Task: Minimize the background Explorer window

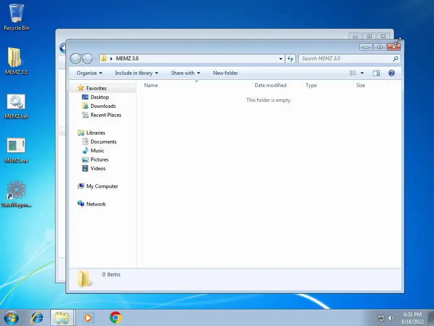Action: (356, 37)
